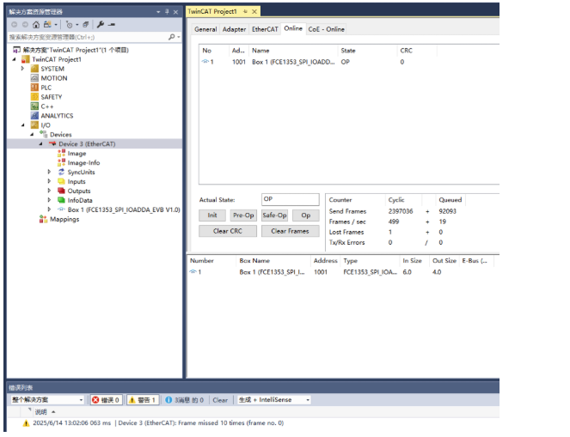570x437 pixels.
Task: Open Properties via the wrench icon
Action: coord(101,25)
